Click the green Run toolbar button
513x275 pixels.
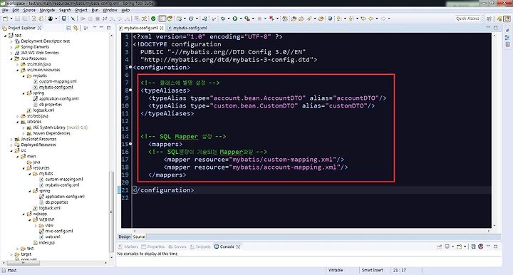(x=234, y=19)
